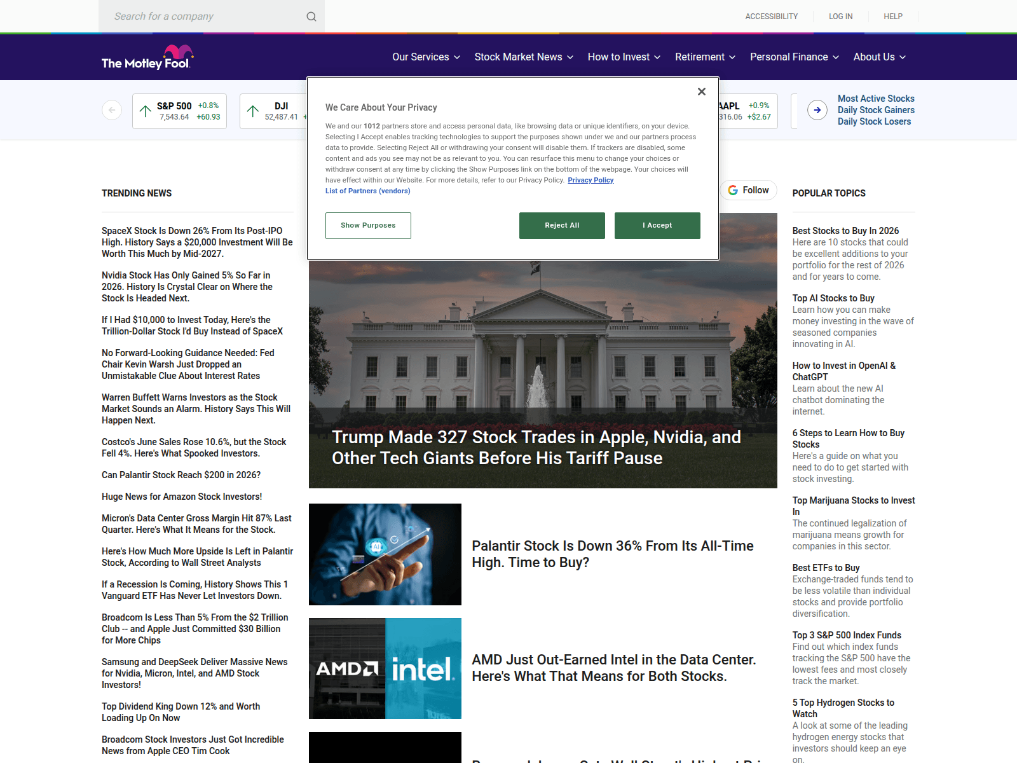
Task: Expand How to Invest menu
Action: click(x=624, y=57)
